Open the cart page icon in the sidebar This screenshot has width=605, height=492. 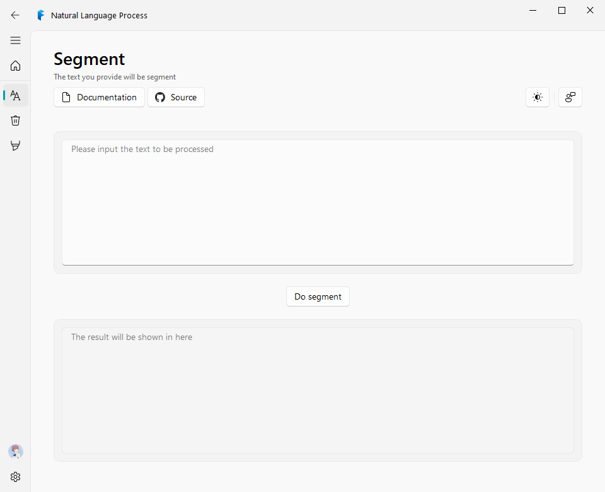(x=15, y=146)
